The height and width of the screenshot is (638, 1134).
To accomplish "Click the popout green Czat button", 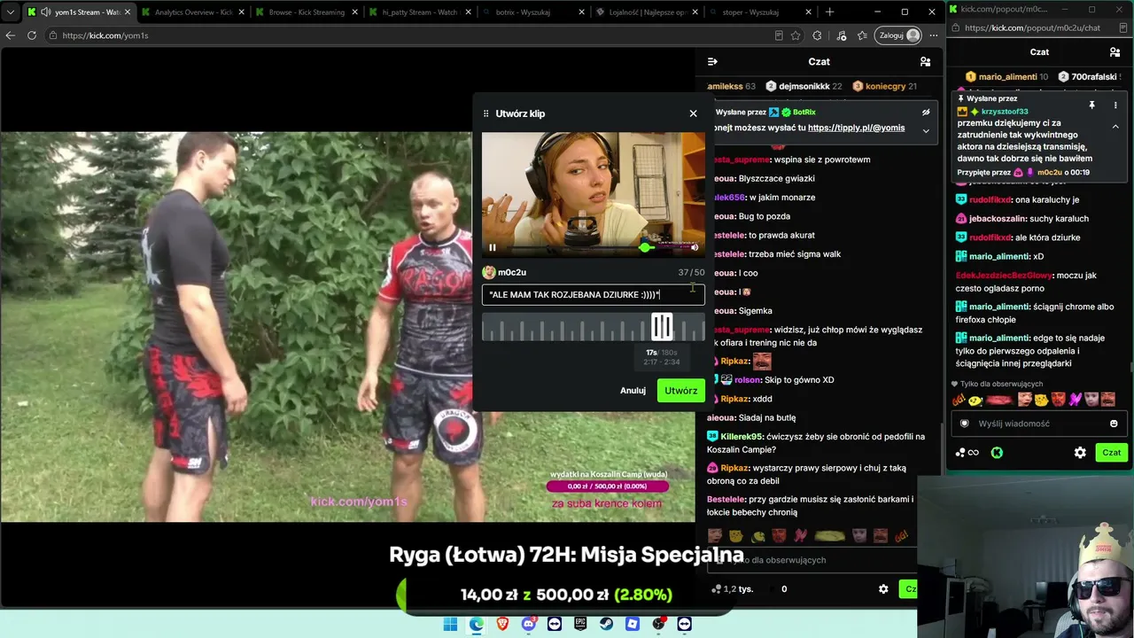I will coord(1111,453).
